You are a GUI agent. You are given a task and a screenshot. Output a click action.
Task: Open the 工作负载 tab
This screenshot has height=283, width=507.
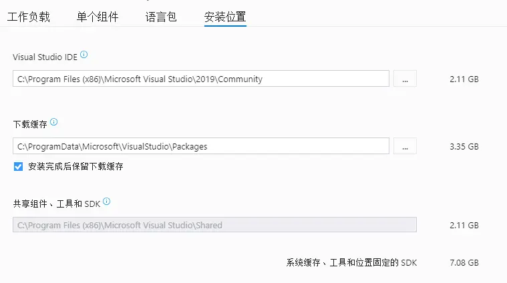coord(29,17)
